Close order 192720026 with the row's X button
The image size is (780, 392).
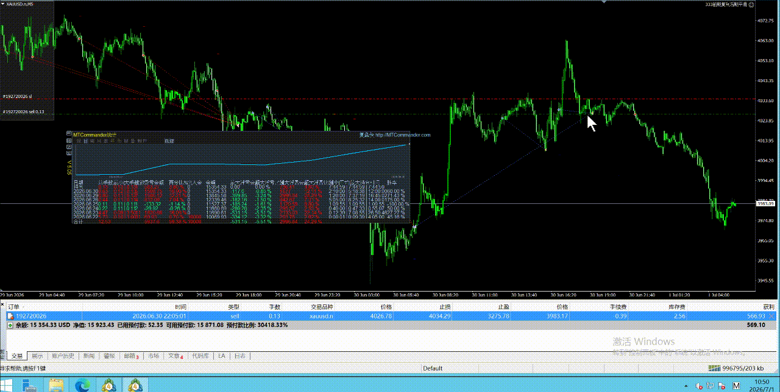pyautogui.click(x=772, y=316)
